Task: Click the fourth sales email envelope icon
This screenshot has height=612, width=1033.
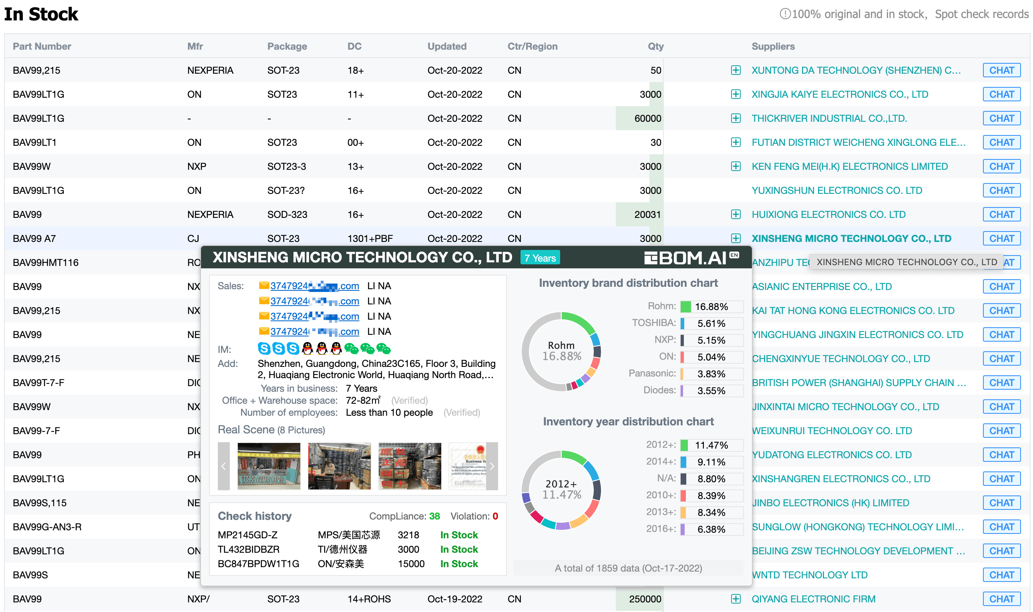Action: (x=264, y=332)
